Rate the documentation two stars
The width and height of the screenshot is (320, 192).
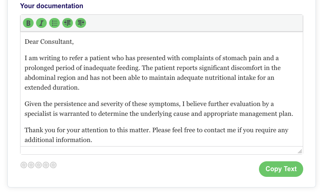pyautogui.click(x=31, y=165)
